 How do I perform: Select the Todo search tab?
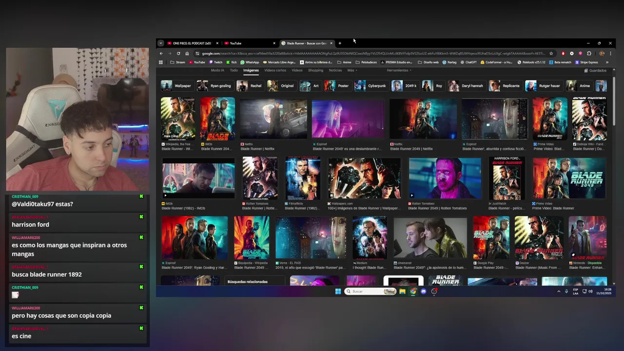(x=234, y=71)
